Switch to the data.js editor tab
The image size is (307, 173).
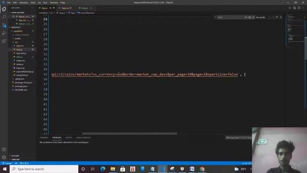[84, 8]
